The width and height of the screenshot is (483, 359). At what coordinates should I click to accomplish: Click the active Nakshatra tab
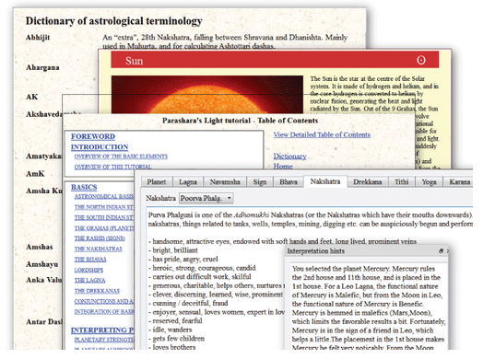pyautogui.click(x=325, y=181)
